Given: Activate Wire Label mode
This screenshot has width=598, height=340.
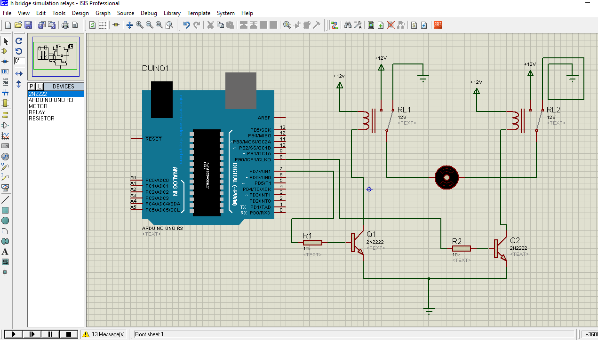Looking at the screenshot, I should tap(6, 72).
